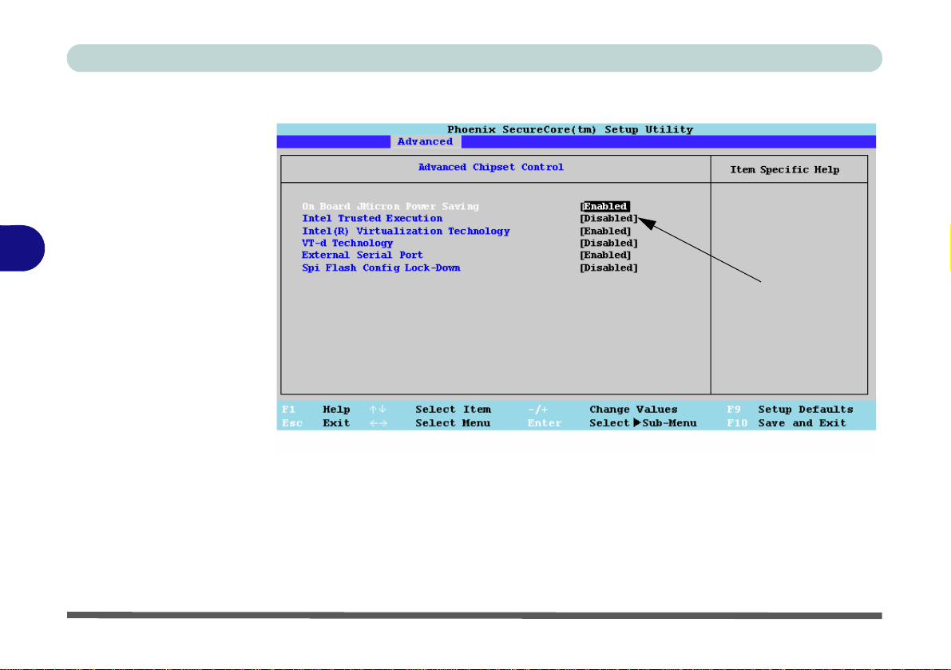Select On Board JMicron Power Saving option
This screenshot has height=670, width=951.
(390, 207)
